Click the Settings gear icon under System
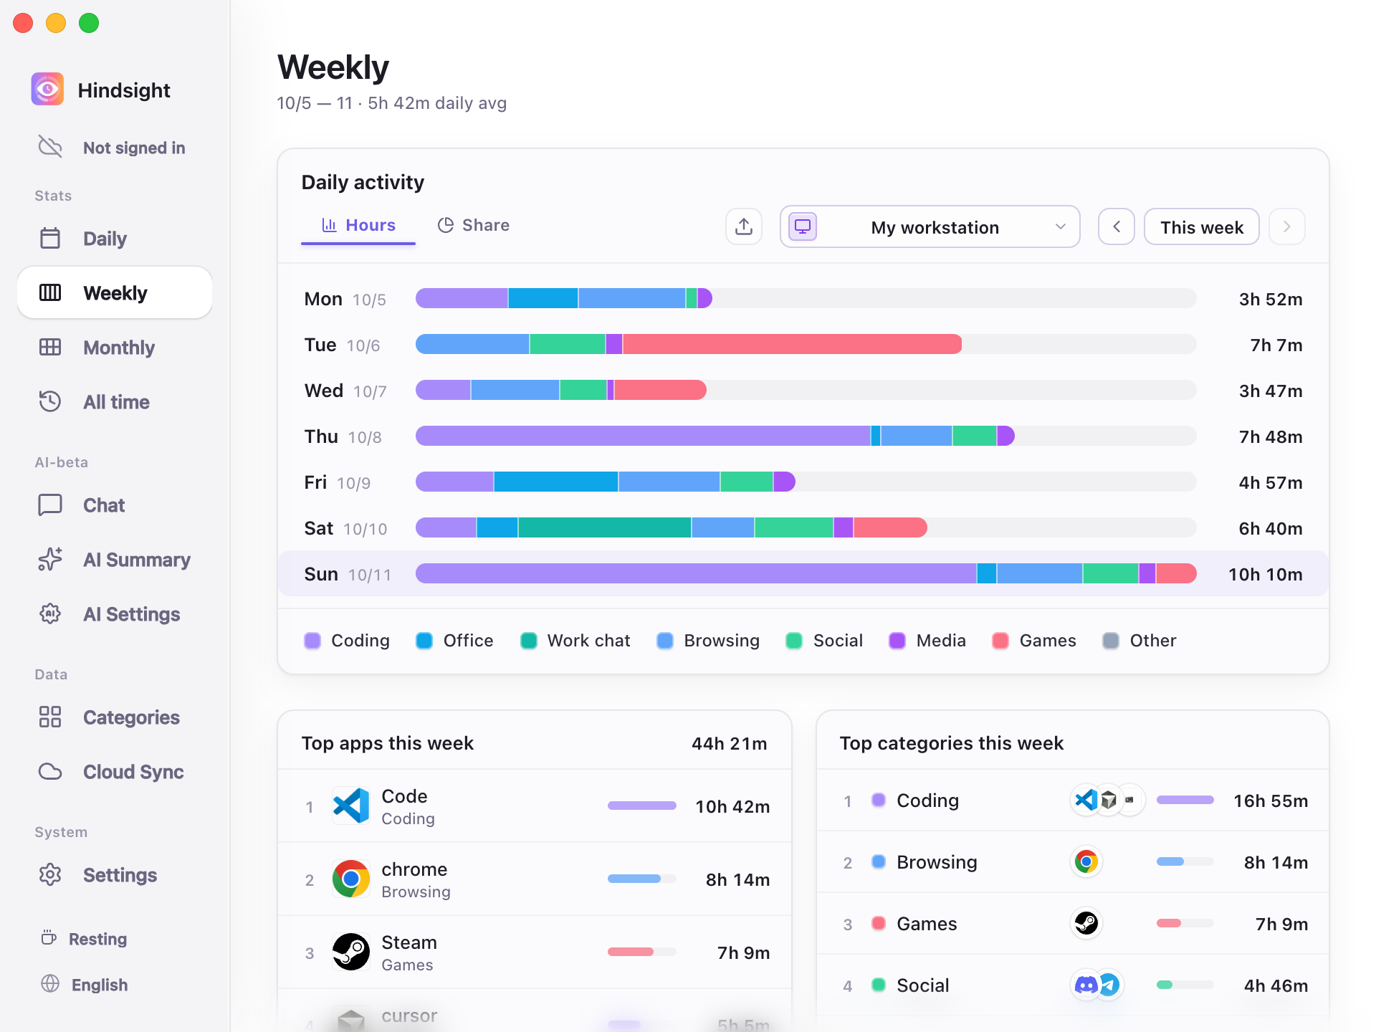 coord(50,874)
